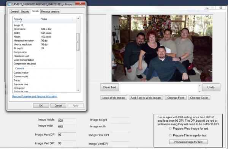The height and width of the screenshot is (149, 228).
Task: Click the Properties dialog title bar icon
Action: click(x=9, y=4)
